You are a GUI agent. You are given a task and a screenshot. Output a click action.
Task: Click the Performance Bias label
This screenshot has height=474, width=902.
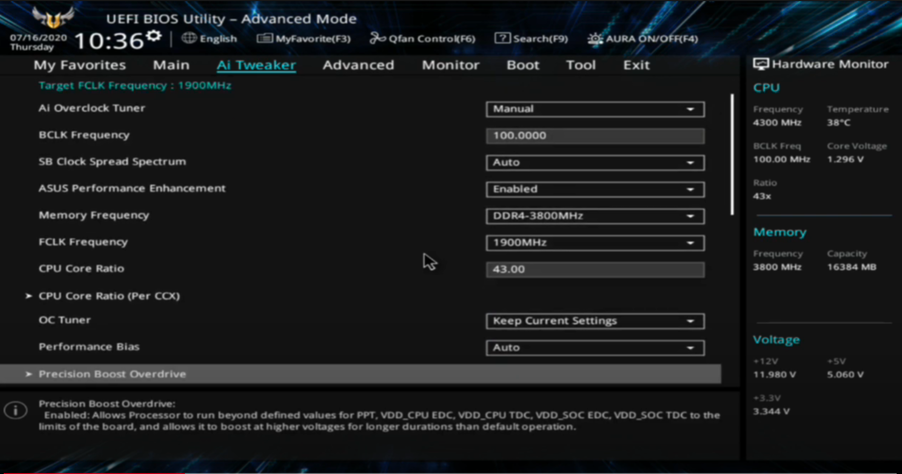(x=89, y=347)
